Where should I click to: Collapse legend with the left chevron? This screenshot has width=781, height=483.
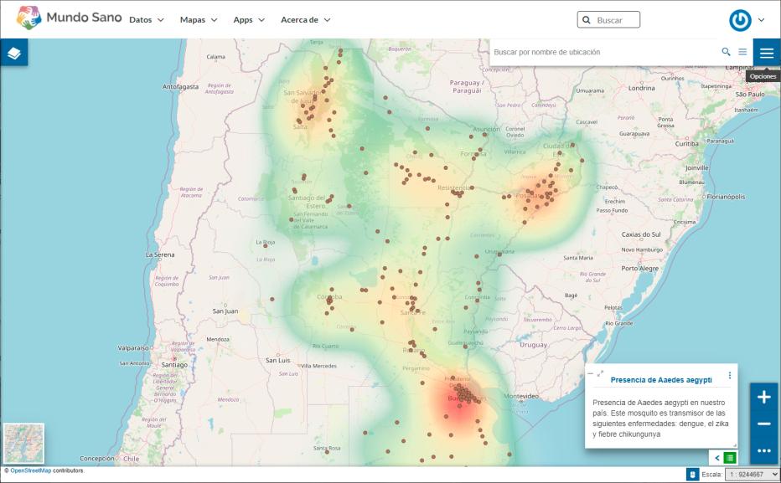point(717,458)
